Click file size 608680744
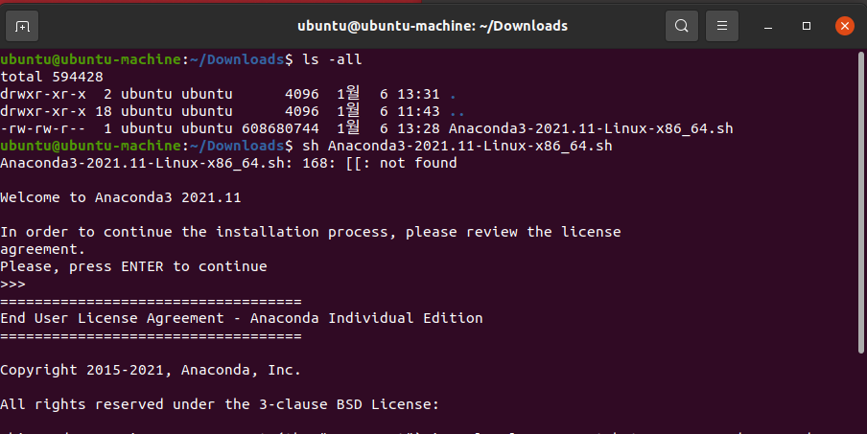 [280, 128]
